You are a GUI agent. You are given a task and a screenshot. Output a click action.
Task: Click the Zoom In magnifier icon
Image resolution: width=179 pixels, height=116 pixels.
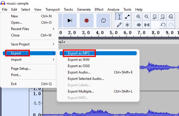coord(138,17)
